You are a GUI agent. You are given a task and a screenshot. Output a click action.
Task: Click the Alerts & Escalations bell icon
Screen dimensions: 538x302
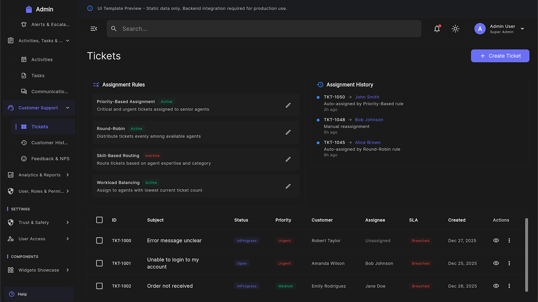pyautogui.click(x=24, y=24)
